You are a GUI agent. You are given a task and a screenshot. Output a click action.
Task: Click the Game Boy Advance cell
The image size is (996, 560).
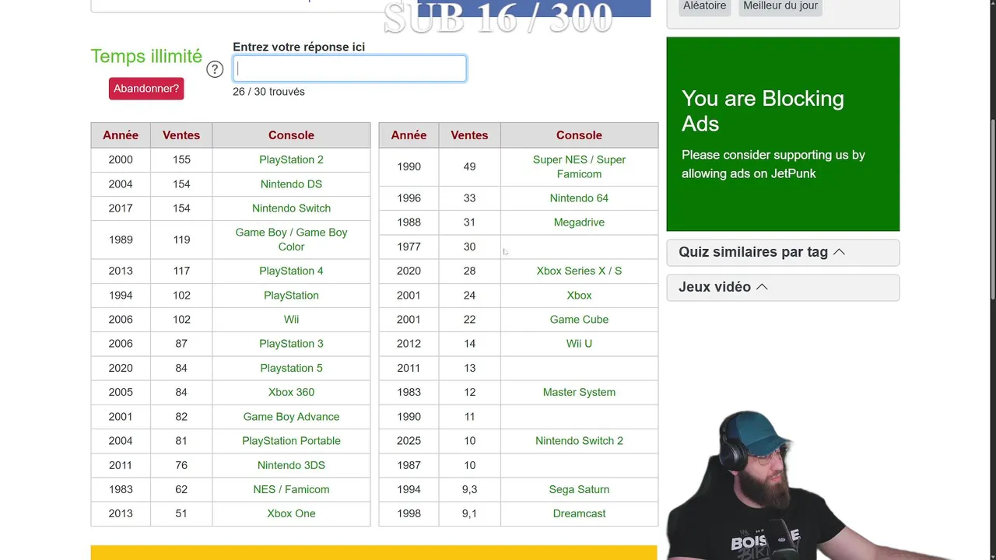tap(291, 417)
